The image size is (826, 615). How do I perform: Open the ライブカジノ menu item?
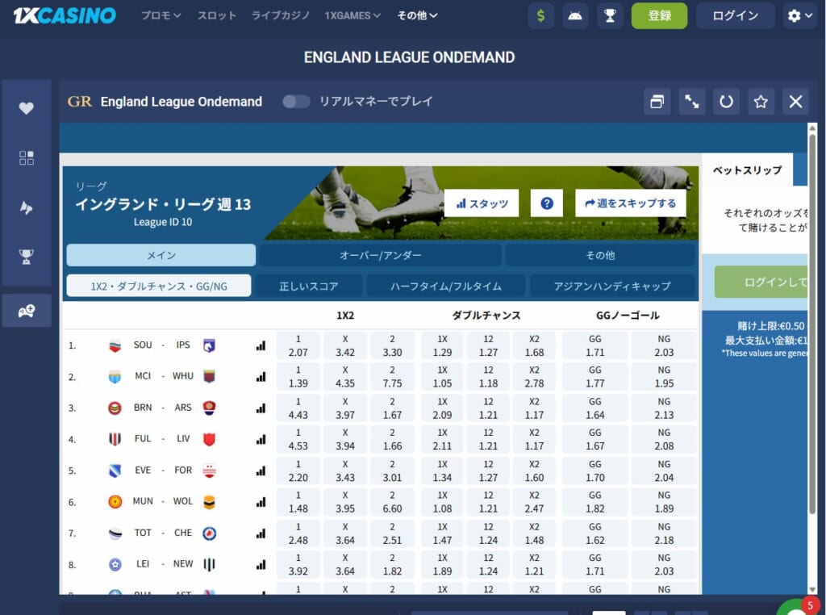point(280,16)
